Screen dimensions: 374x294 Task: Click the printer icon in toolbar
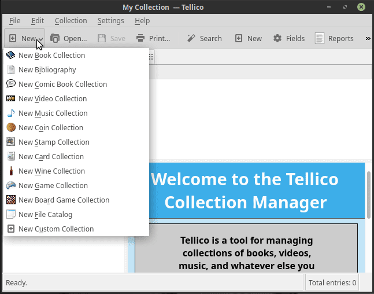pos(140,38)
